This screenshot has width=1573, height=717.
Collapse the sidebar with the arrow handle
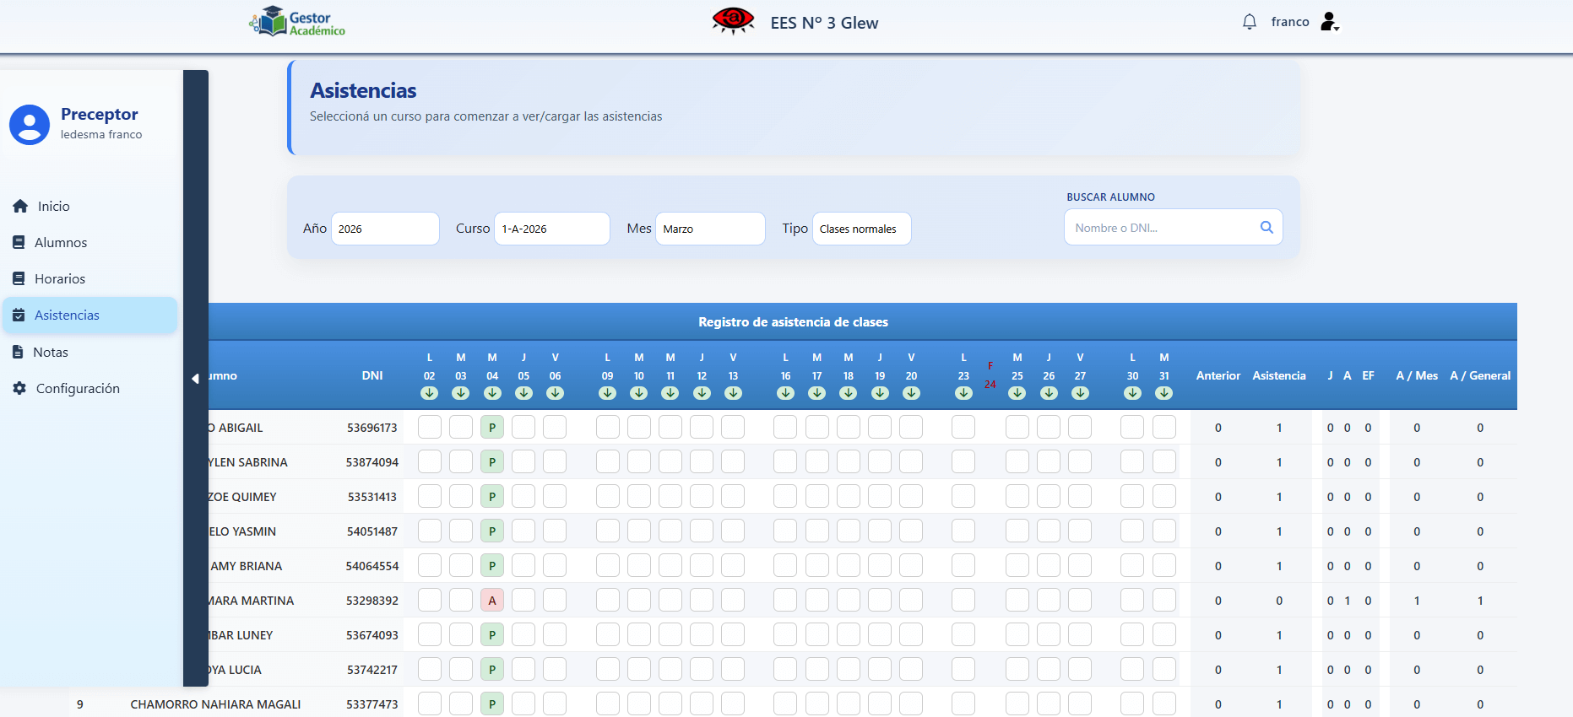tap(195, 379)
